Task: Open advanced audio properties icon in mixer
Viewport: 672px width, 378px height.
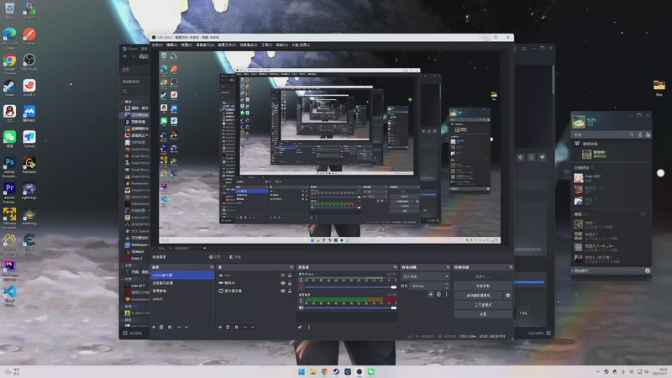Action: (300, 327)
